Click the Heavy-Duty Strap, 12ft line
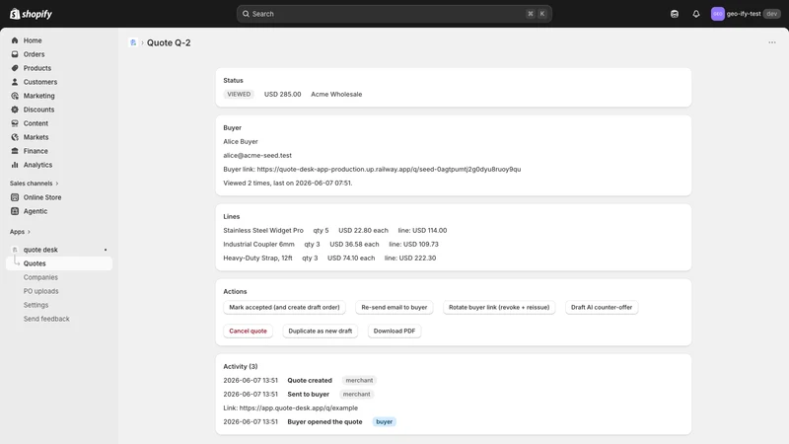The width and height of the screenshot is (789, 444). [329, 258]
